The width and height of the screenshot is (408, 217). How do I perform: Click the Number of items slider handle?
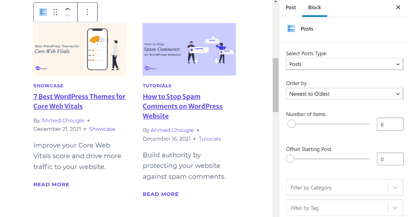(x=291, y=124)
